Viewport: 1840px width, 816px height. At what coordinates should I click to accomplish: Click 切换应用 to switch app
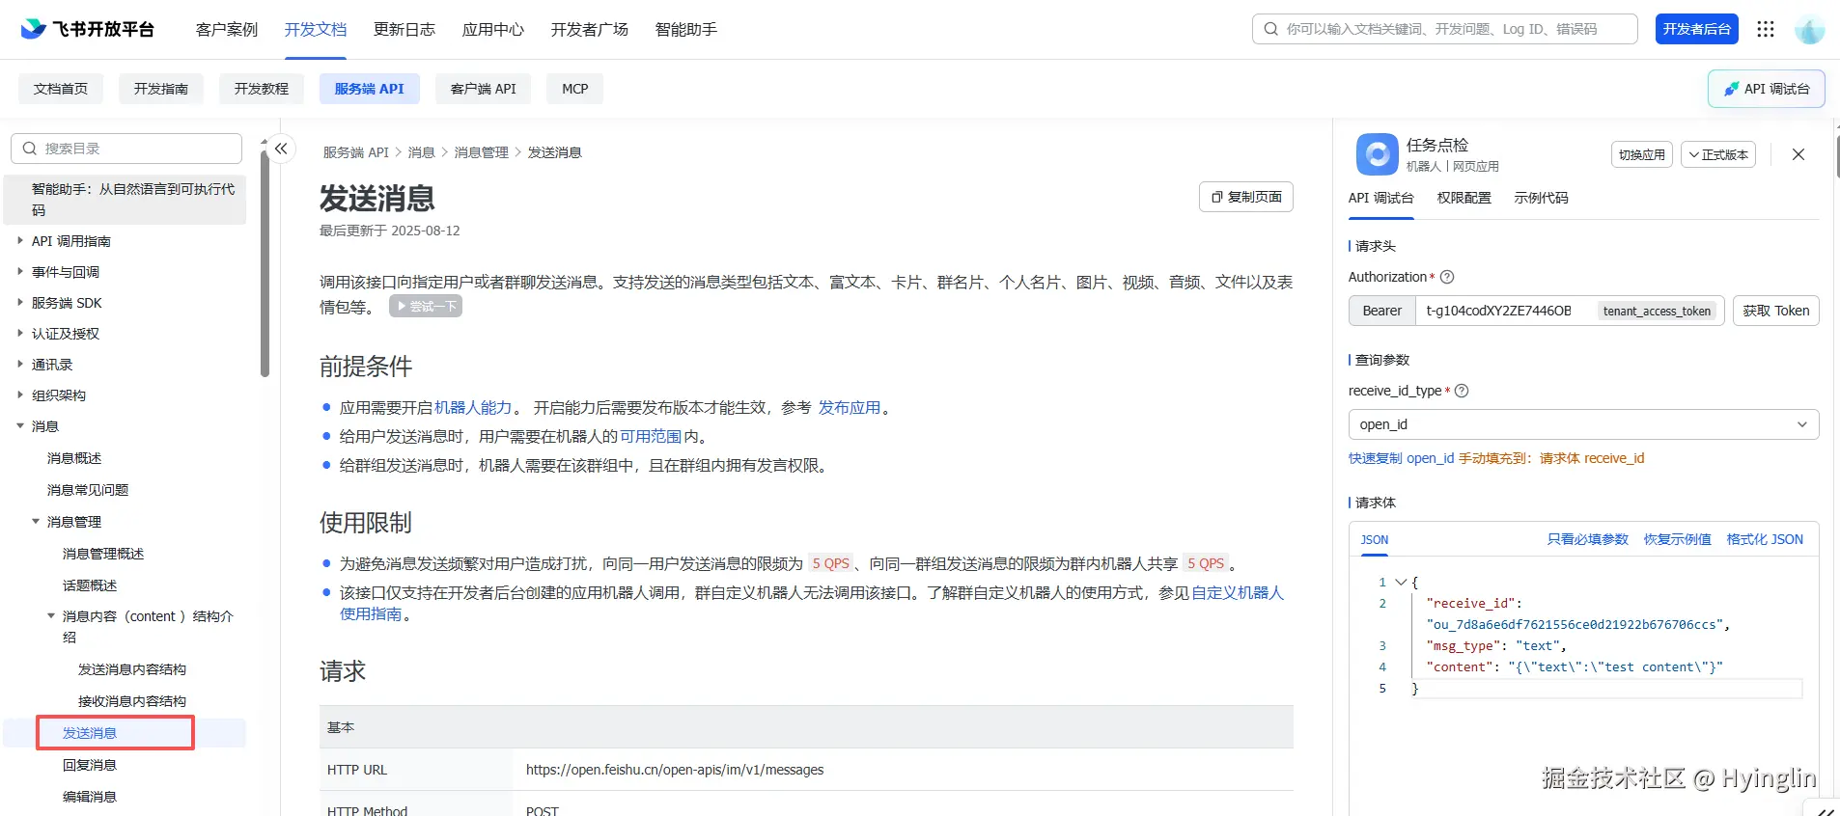coord(1642,154)
